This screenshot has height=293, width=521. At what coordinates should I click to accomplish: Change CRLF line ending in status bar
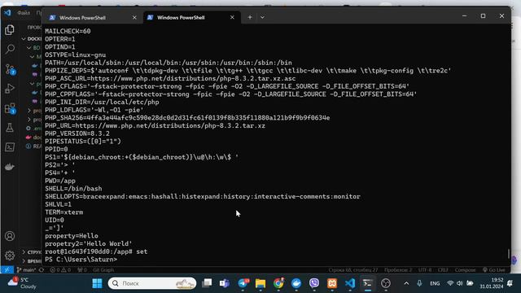[x=443, y=270]
